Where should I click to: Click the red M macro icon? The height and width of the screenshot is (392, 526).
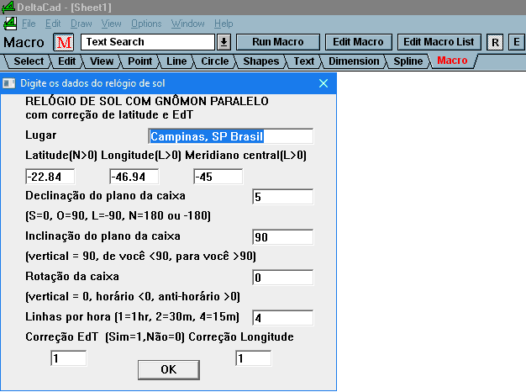click(64, 42)
